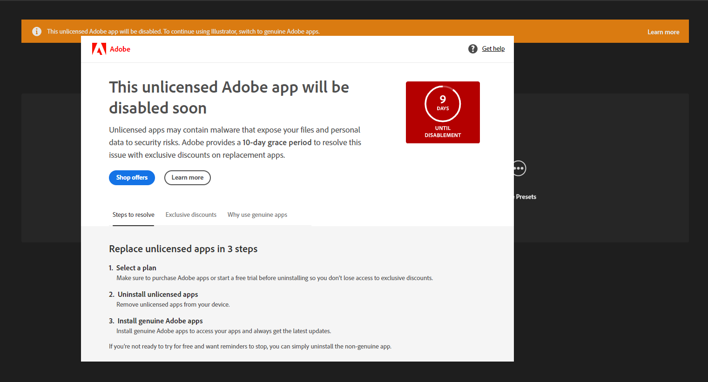This screenshot has height=382, width=708.
Task: Click the red Adobe logo icon
Action: click(99, 49)
